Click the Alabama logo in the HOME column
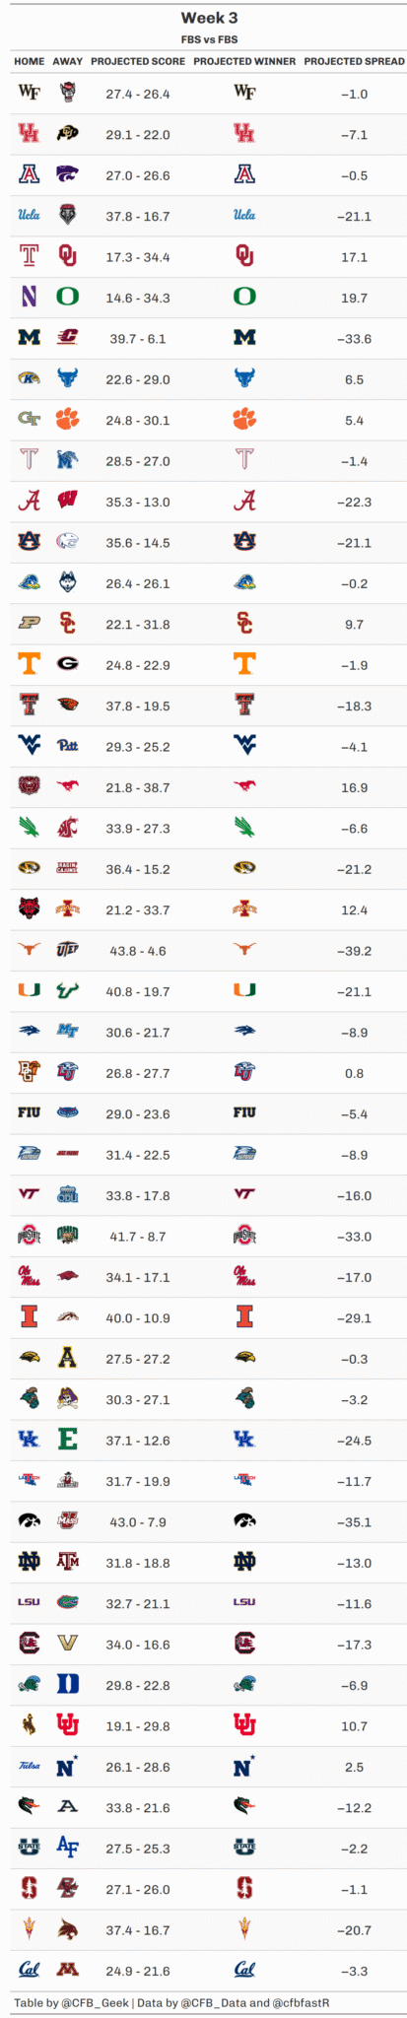Screen dimensions: 407x2018 point(29,501)
